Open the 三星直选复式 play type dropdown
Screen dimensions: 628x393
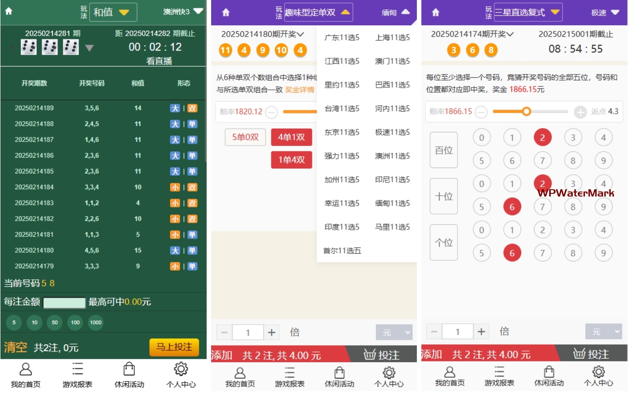click(528, 12)
